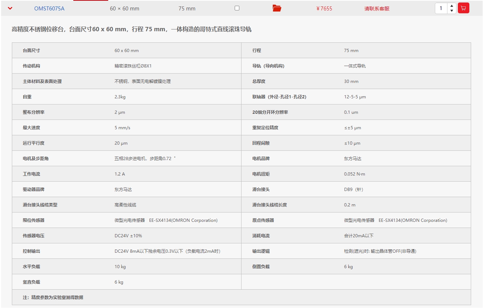The image size is (483, 308).
Task: Add item to cart with red cart icon
Action: pos(464,8)
